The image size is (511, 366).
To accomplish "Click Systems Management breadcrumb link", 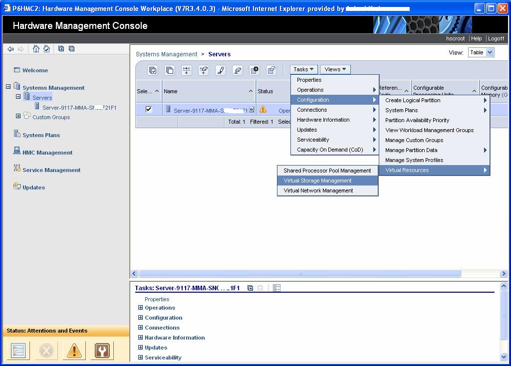I will pyautogui.click(x=166, y=54).
